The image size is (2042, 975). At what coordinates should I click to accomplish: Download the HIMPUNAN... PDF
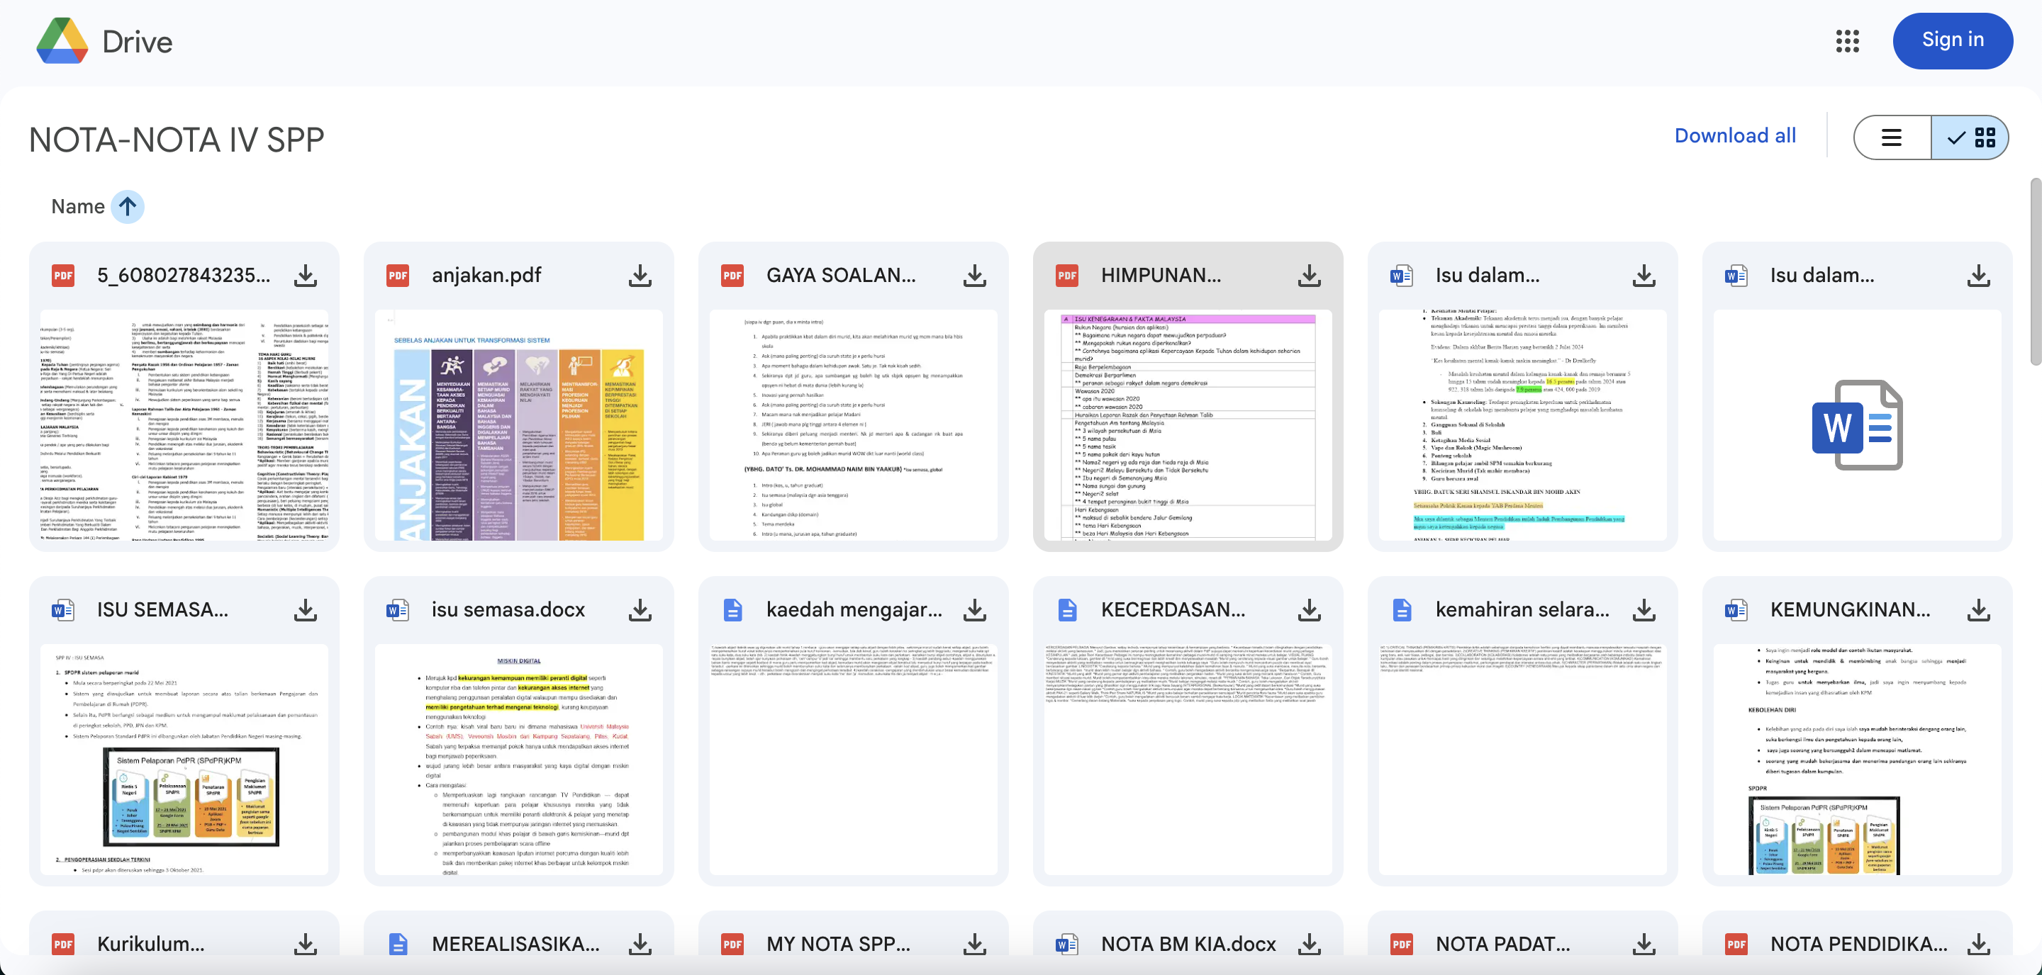(x=1309, y=276)
